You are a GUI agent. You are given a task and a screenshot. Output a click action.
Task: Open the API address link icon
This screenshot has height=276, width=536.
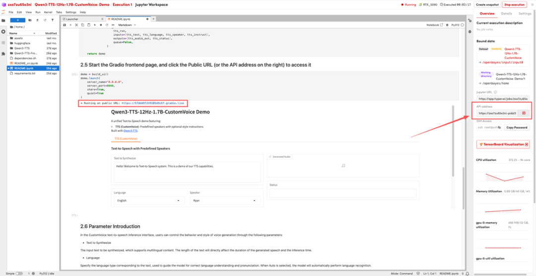[x=524, y=113]
